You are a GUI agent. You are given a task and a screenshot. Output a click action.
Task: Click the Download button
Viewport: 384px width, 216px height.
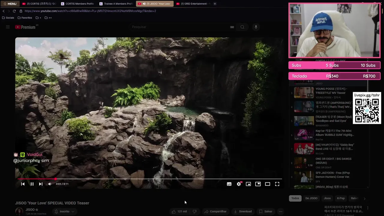243,211
